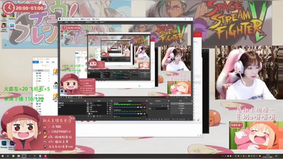
Task: Hide the 火箭左+20 text source
Action: 107,105
